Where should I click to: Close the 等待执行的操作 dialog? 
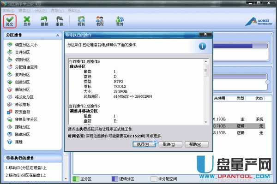click(205, 34)
